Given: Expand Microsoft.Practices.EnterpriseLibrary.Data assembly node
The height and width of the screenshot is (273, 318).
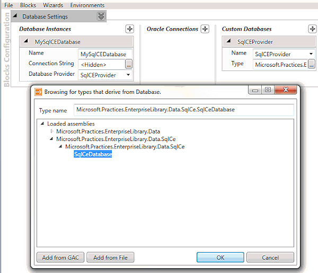Looking at the screenshot, I should pyautogui.click(x=52, y=131).
